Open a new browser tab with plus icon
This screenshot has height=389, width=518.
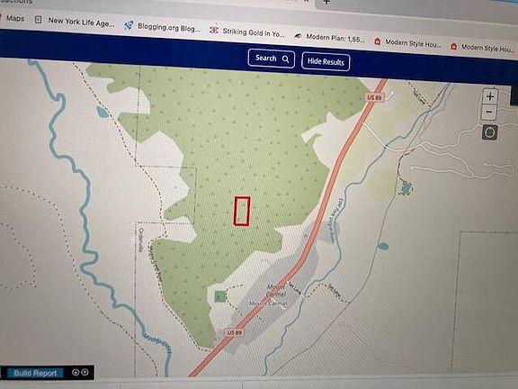pos(326,2)
